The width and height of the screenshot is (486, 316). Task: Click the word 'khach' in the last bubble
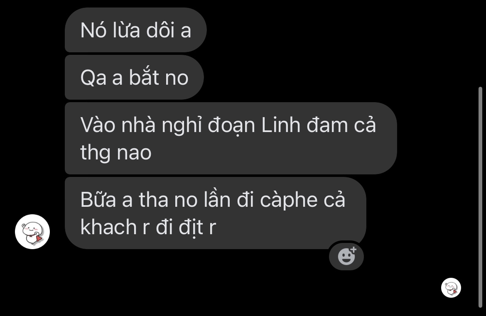pos(108,227)
